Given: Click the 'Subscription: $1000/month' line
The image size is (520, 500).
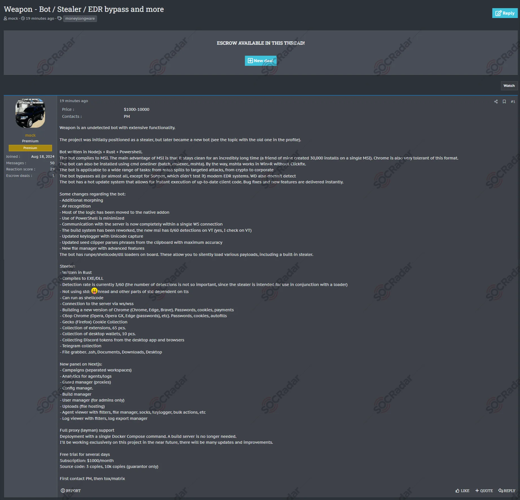Looking at the screenshot, I should click(x=87, y=461).
